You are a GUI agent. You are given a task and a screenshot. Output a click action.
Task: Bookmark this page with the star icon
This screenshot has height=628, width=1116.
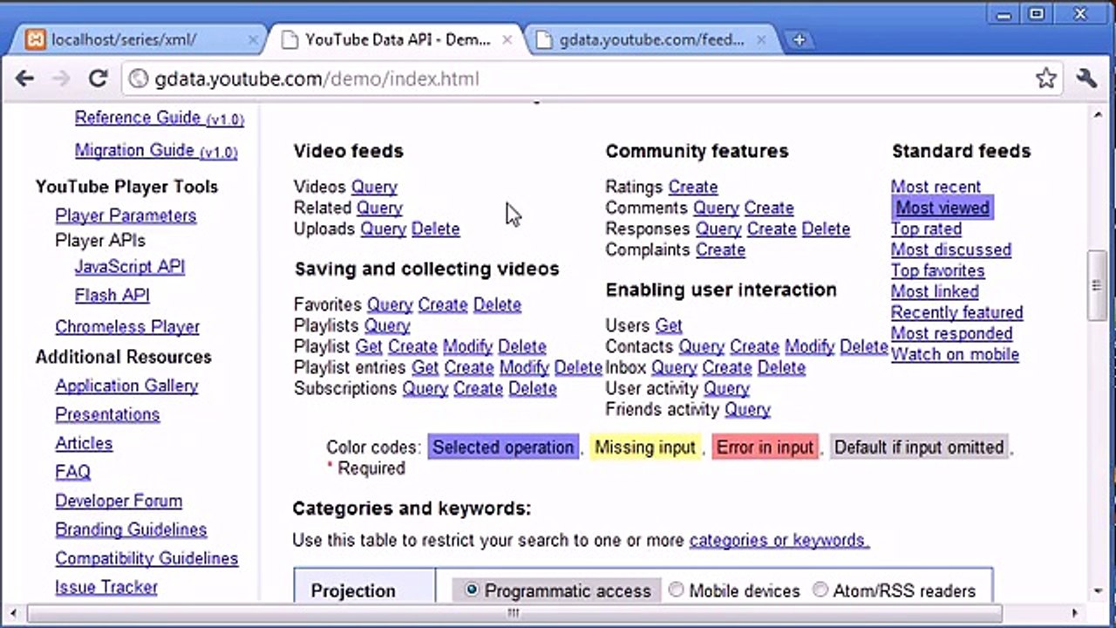pos(1046,78)
